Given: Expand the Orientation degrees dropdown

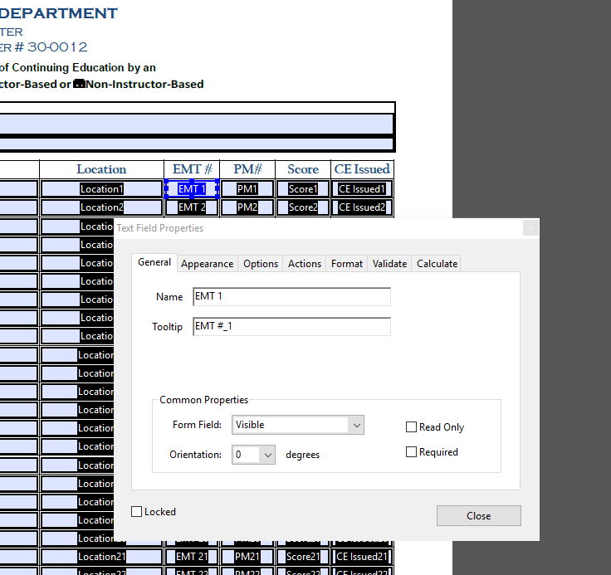Looking at the screenshot, I should [x=254, y=455].
